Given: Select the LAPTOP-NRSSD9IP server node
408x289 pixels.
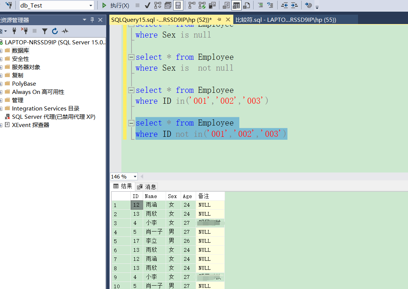Looking at the screenshot, I should tap(54, 42).
